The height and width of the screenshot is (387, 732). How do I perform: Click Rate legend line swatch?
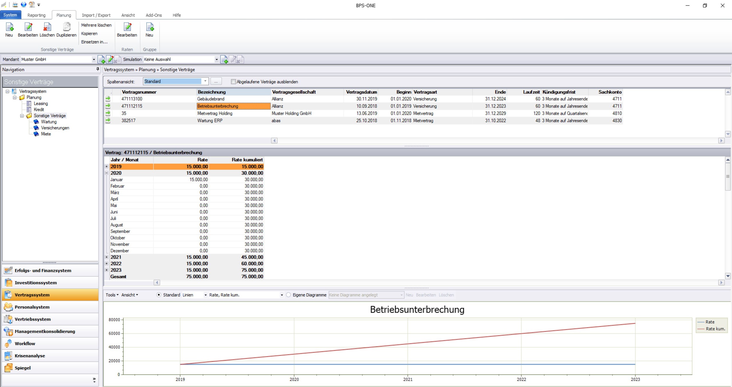click(x=701, y=322)
